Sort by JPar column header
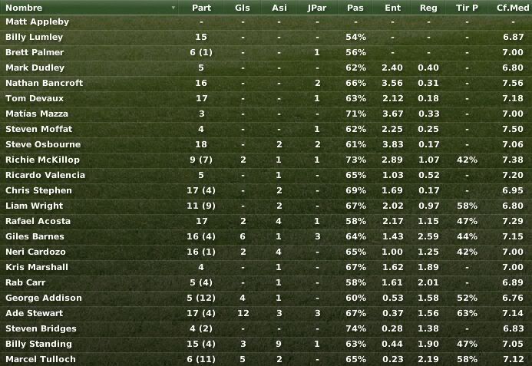The image size is (532, 366). [317, 8]
